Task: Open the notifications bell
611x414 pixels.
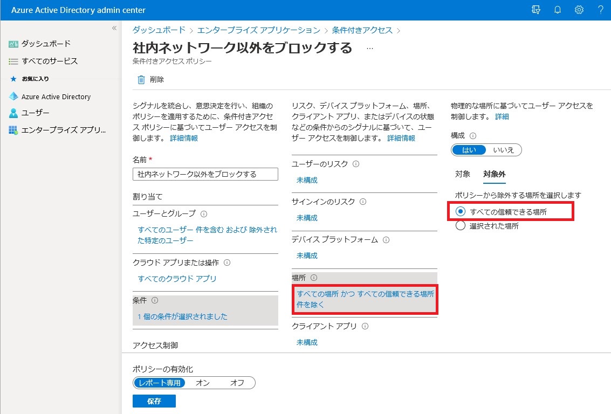Action: tap(558, 10)
